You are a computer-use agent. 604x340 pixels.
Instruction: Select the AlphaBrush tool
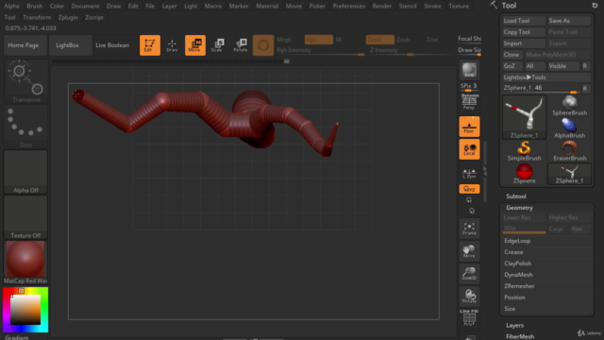tap(569, 128)
